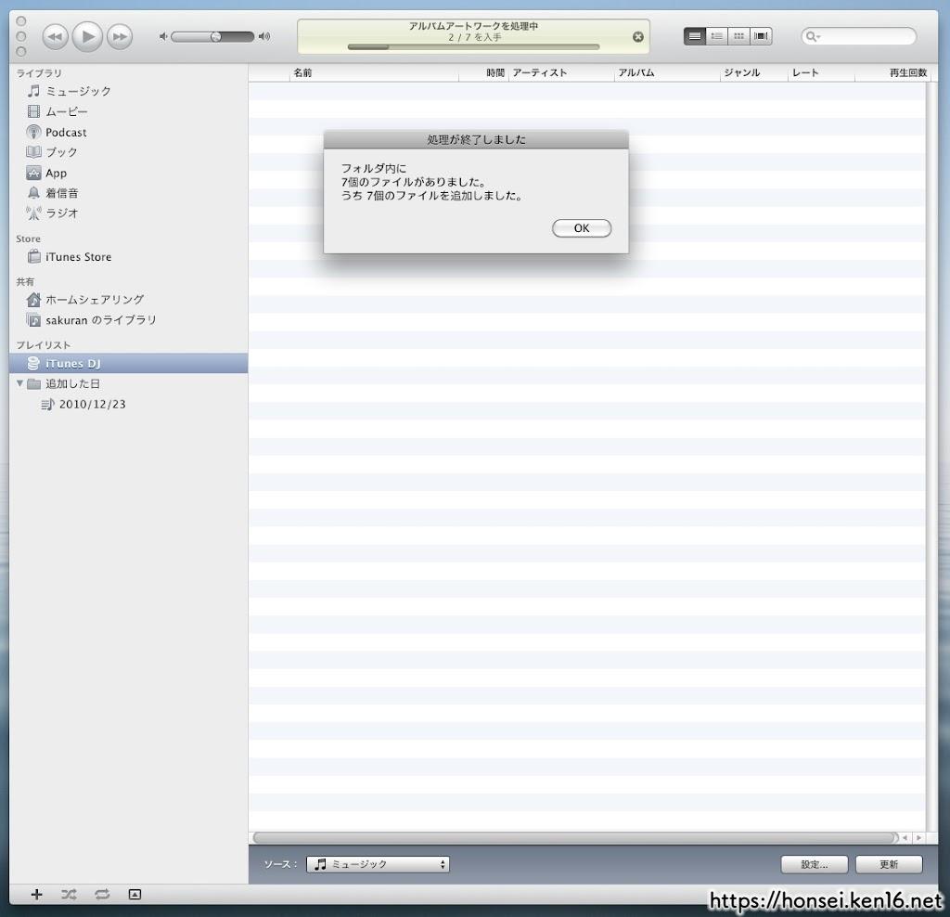Viewport: 950px width, 917px height.
Task: Add a new playlist with plus icon
Action: coord(37,895)
